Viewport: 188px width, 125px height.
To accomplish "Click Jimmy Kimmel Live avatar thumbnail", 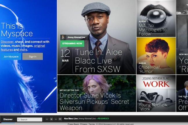I will (x=63, y=37).
